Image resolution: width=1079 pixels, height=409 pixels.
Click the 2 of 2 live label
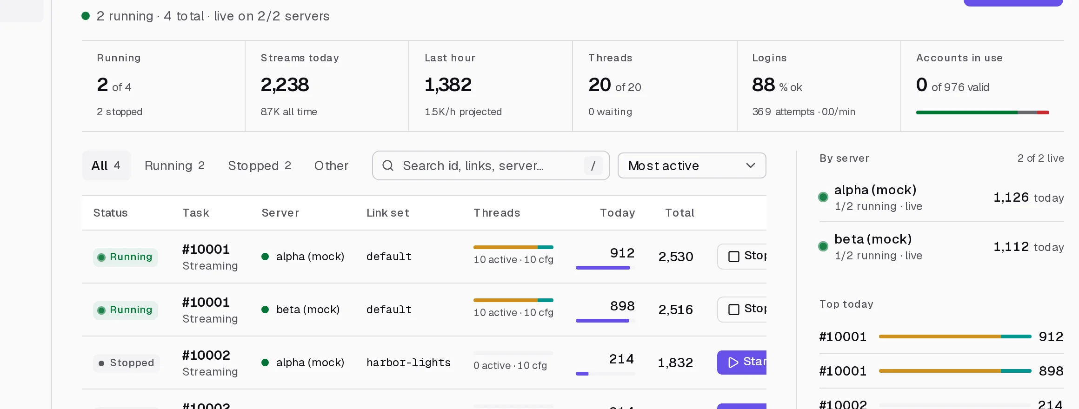pos(1040,158)
